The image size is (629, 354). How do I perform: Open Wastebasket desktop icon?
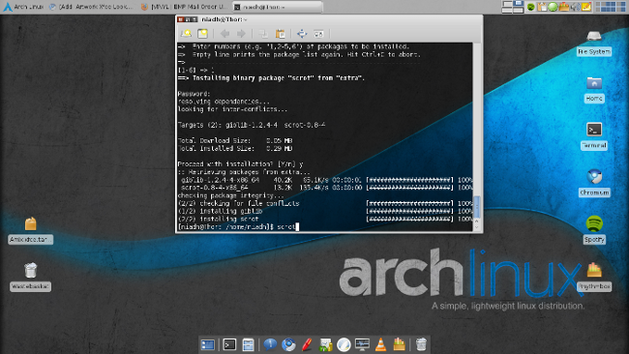(x=31, y=277)
